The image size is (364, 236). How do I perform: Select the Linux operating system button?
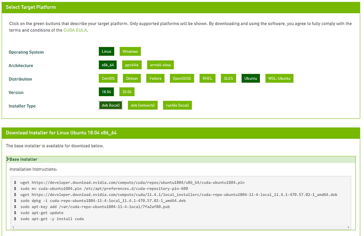tap(106, 51)
